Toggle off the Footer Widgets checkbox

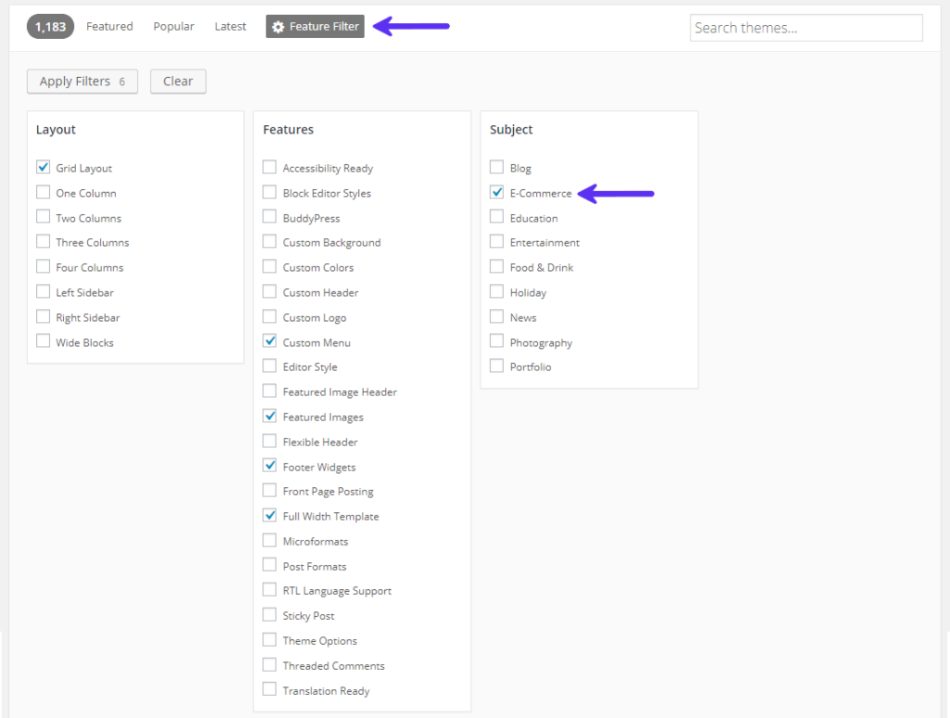(x=270, y=467)
